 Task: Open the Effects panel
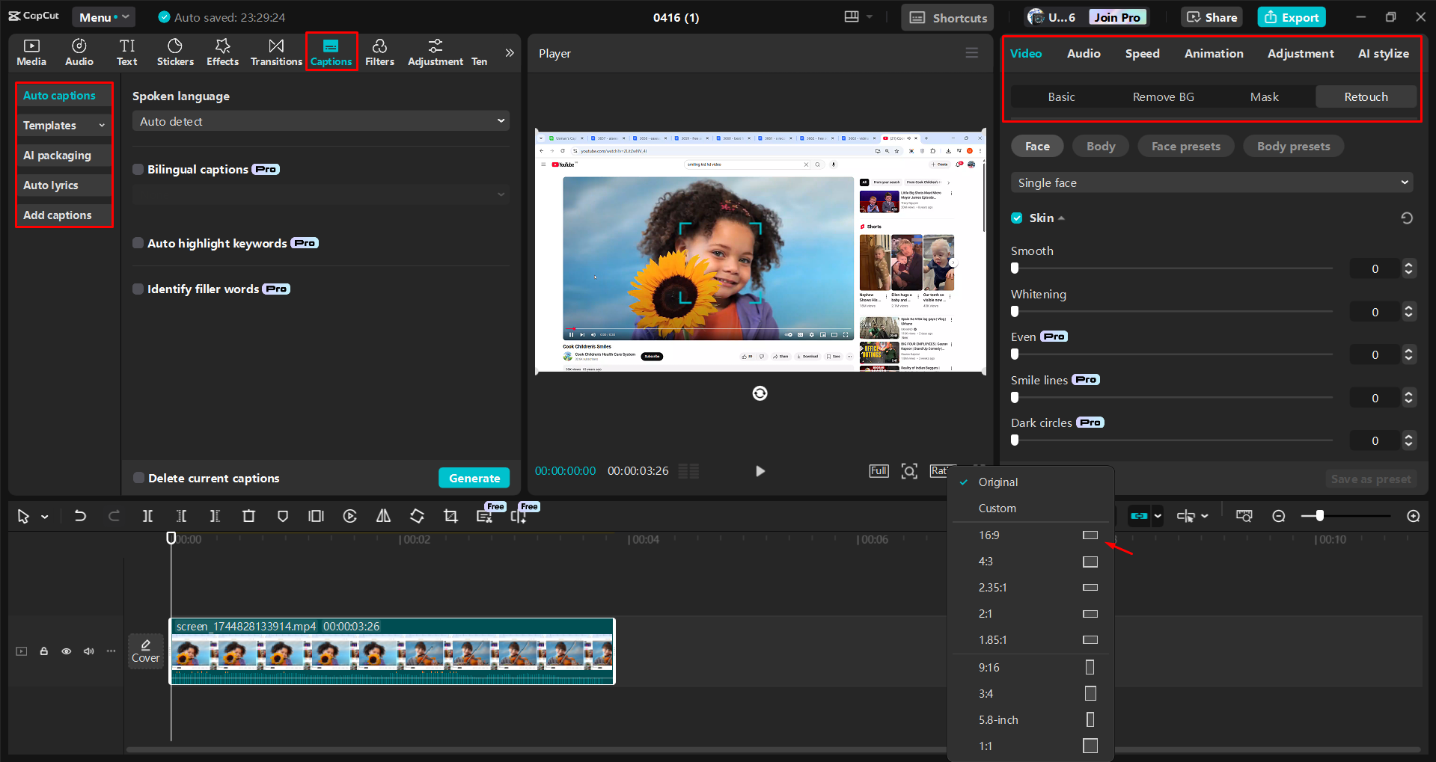tap(222, 52)
